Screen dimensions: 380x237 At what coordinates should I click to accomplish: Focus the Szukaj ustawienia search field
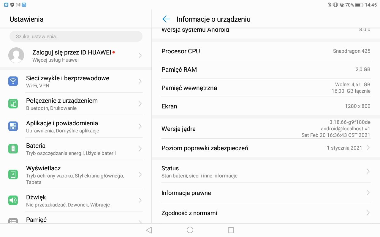(x=76, y=36)
